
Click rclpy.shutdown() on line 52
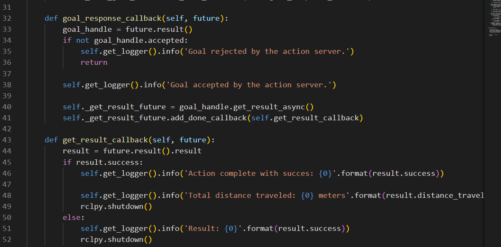coord(116,240)
